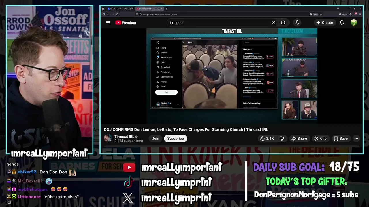The image size is (369, 207).
Task: Go to YouTube Premium home logo
Action: point(126,22)
